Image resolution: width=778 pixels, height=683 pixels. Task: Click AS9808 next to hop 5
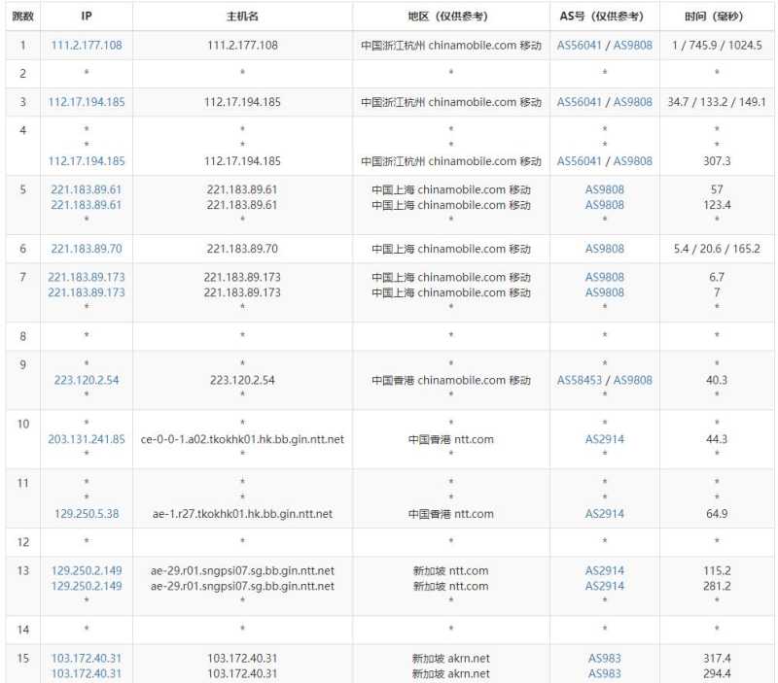point(604,189)
